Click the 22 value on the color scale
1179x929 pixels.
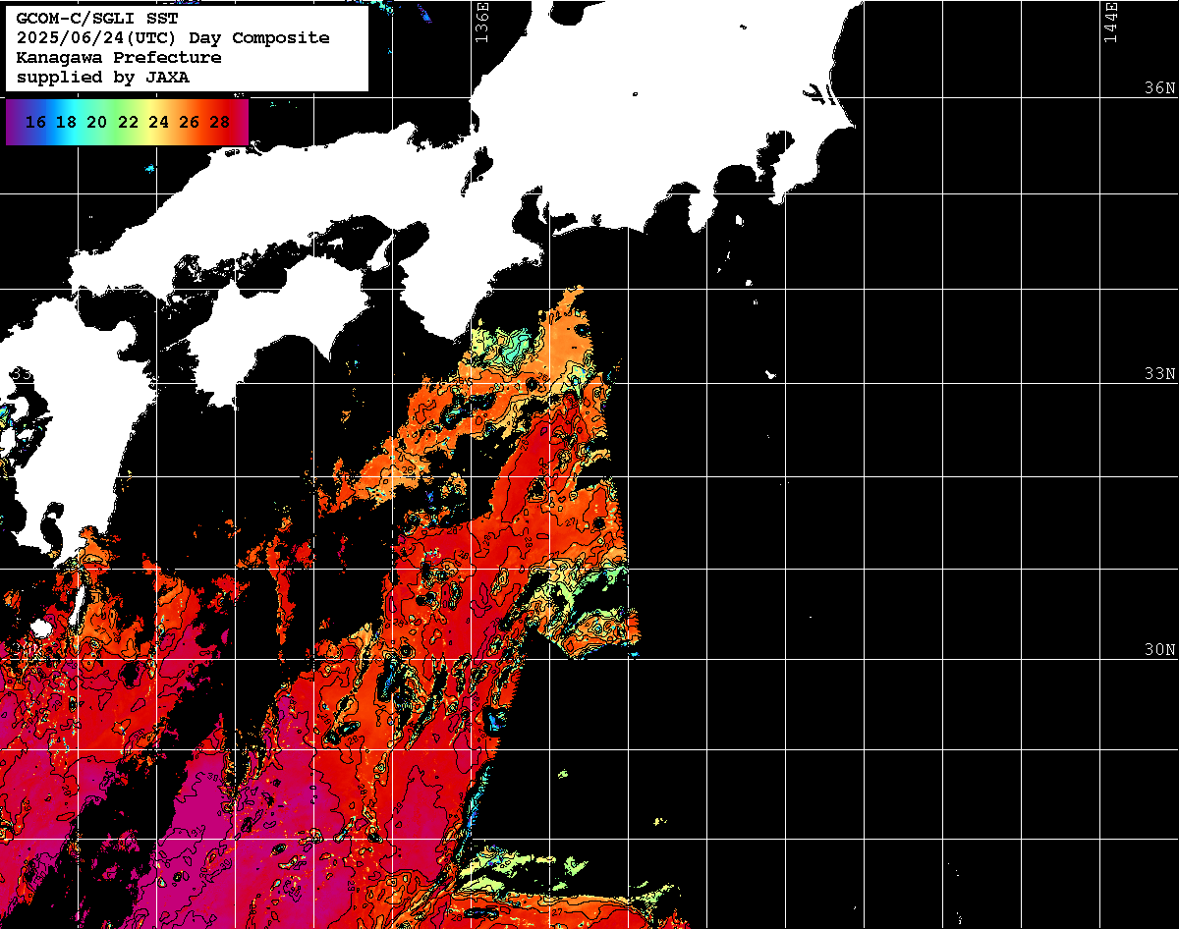pyautogui.click(x=128, y=123)
